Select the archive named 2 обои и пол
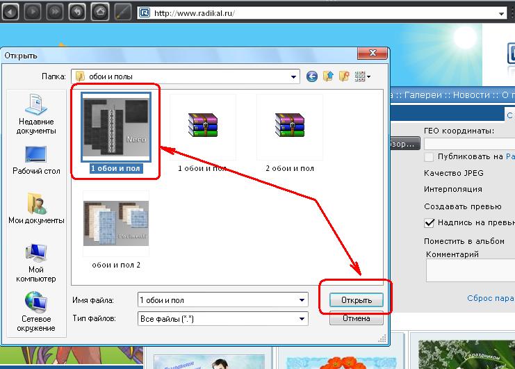515x369 pixels. point(290,133)
